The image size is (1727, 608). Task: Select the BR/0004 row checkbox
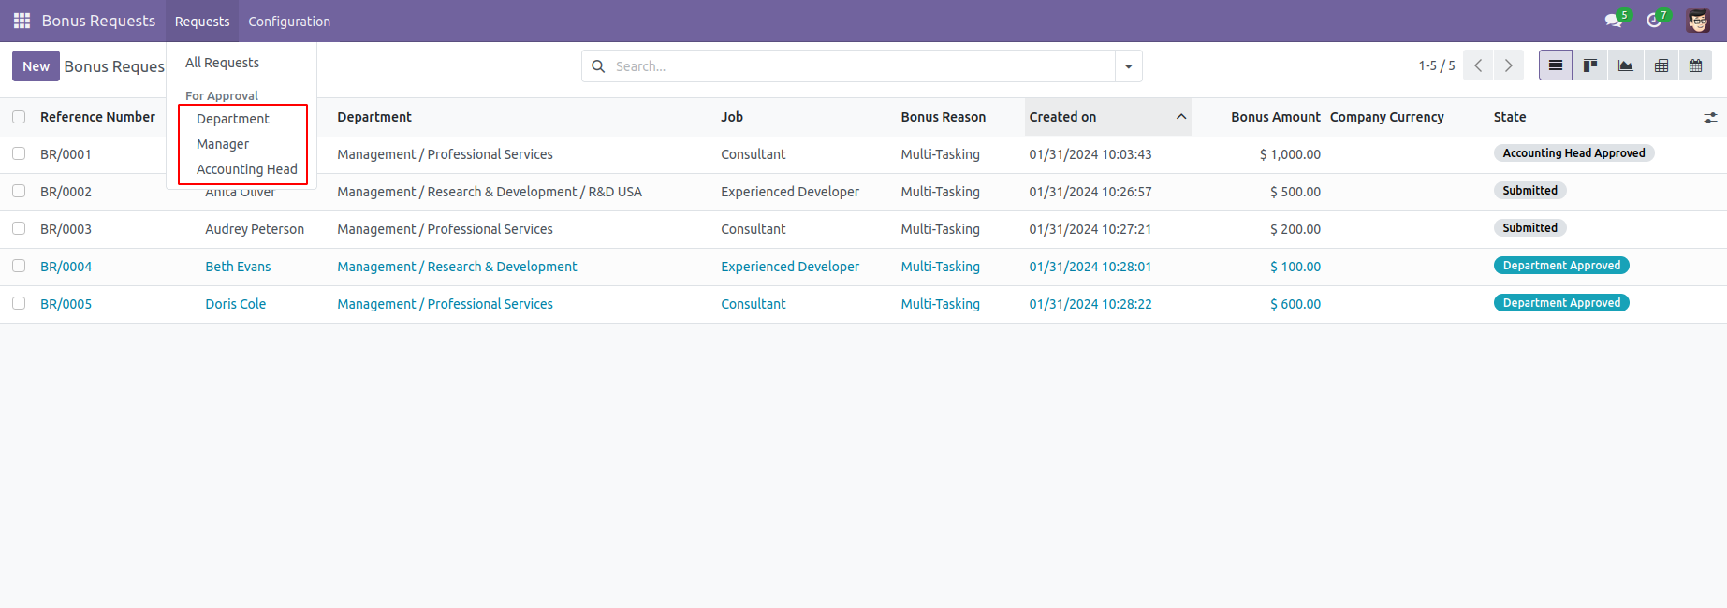[x=19, y=266]
